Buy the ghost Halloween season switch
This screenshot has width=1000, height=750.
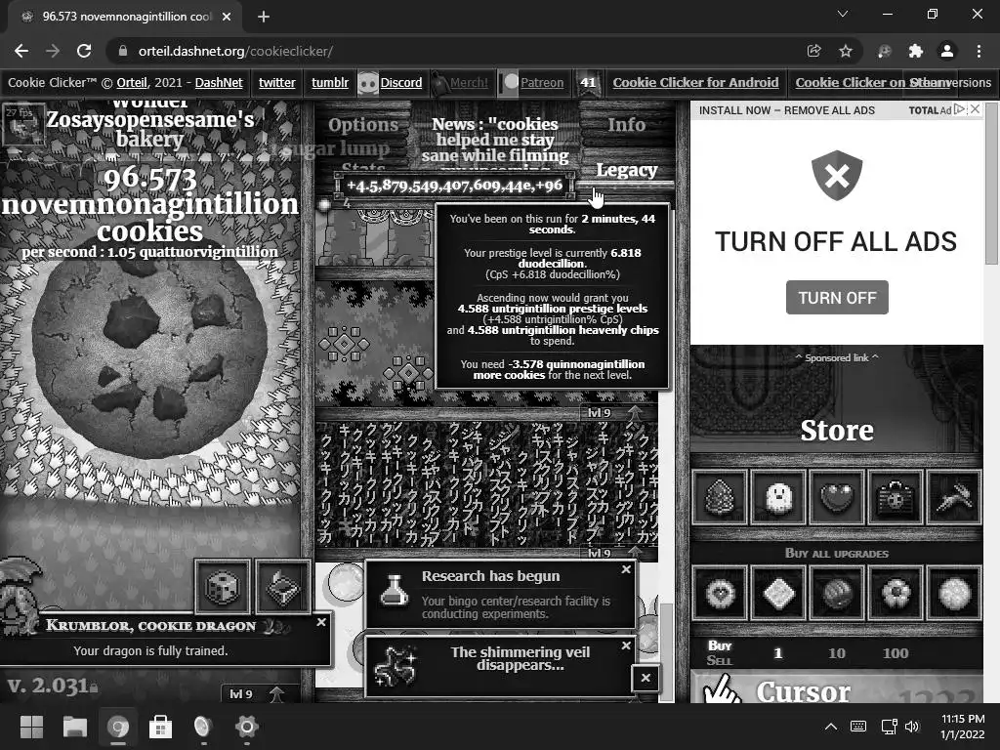coord(778,497)
